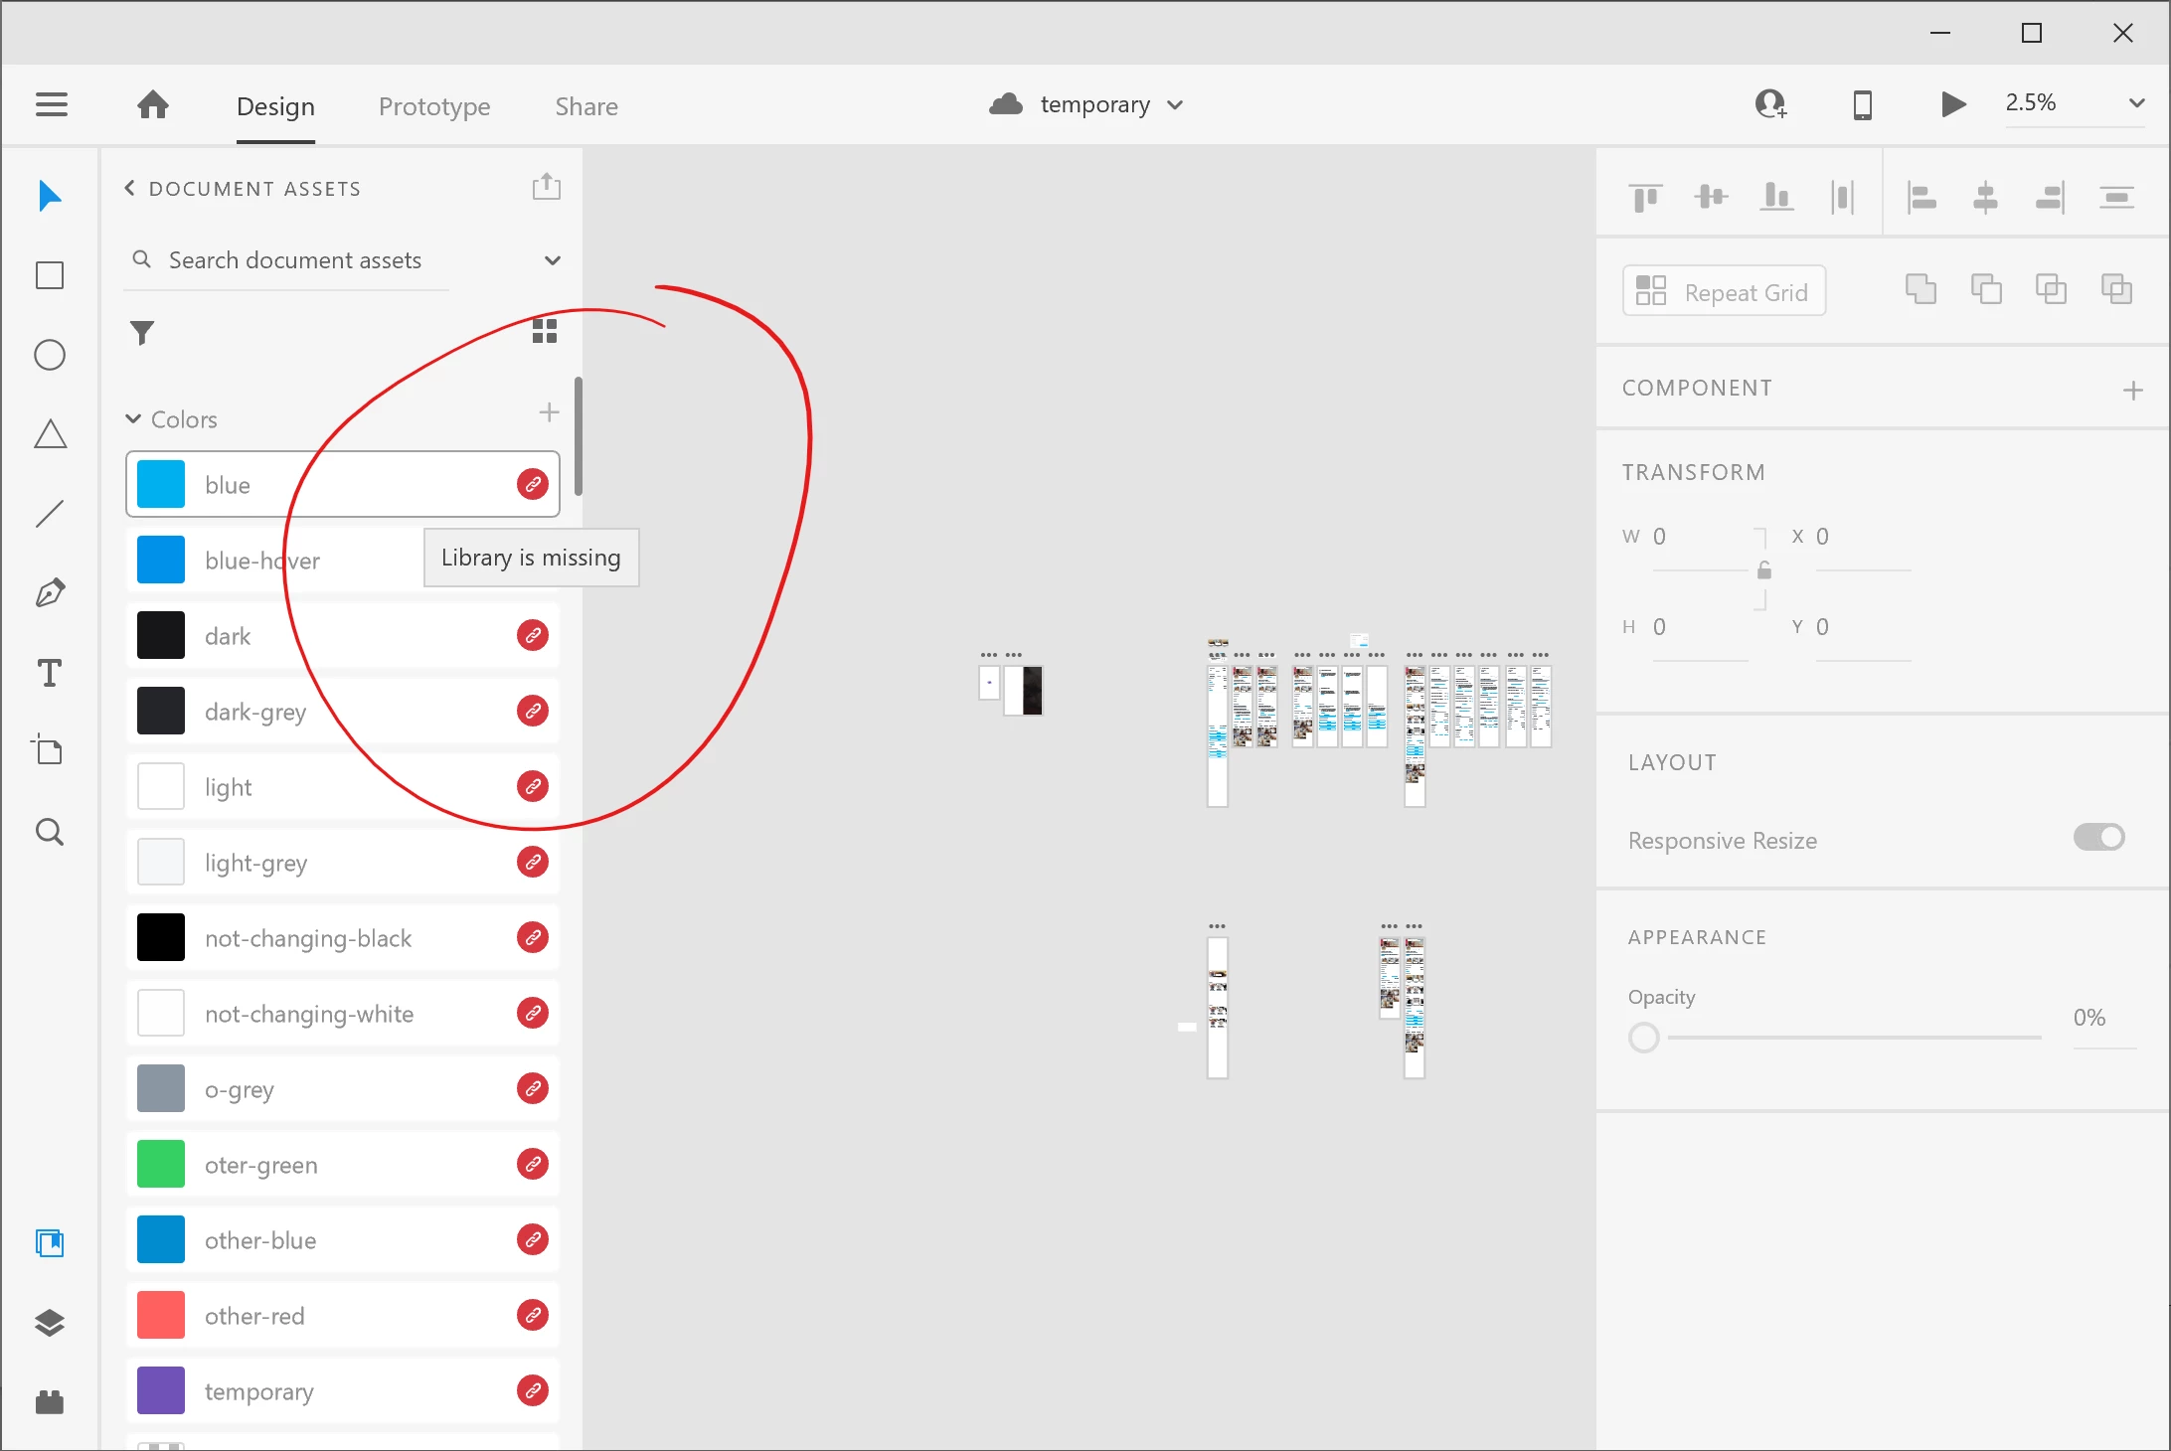
Task: Toggle the Responsive Resize switch
Action: (2097, 838)
